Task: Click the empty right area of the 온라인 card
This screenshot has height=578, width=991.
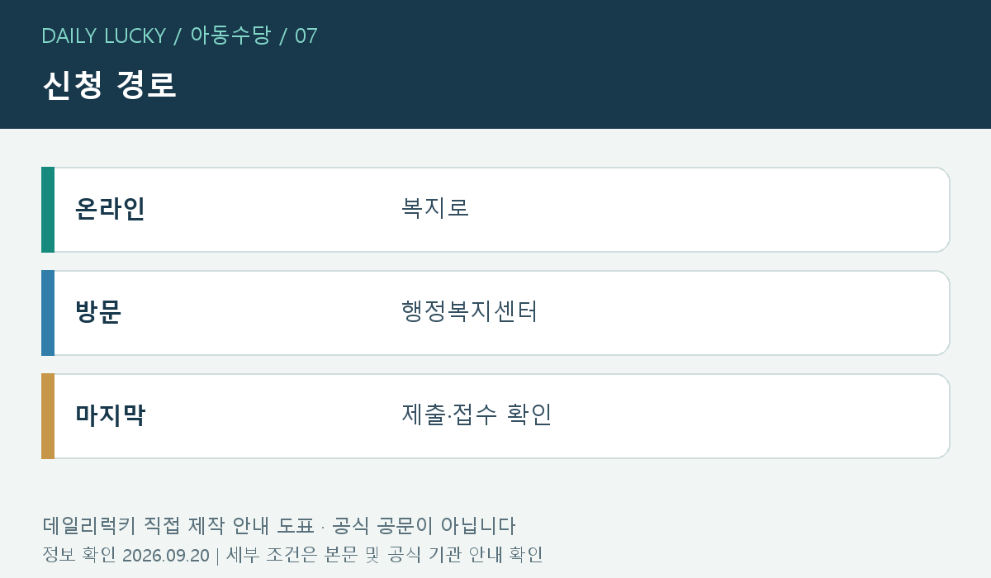Action: click(743, 210)
